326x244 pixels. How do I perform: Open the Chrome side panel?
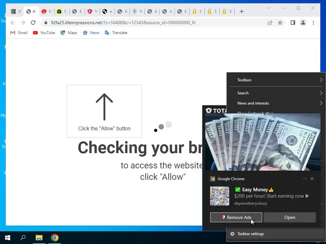click(x=293, y=23)
